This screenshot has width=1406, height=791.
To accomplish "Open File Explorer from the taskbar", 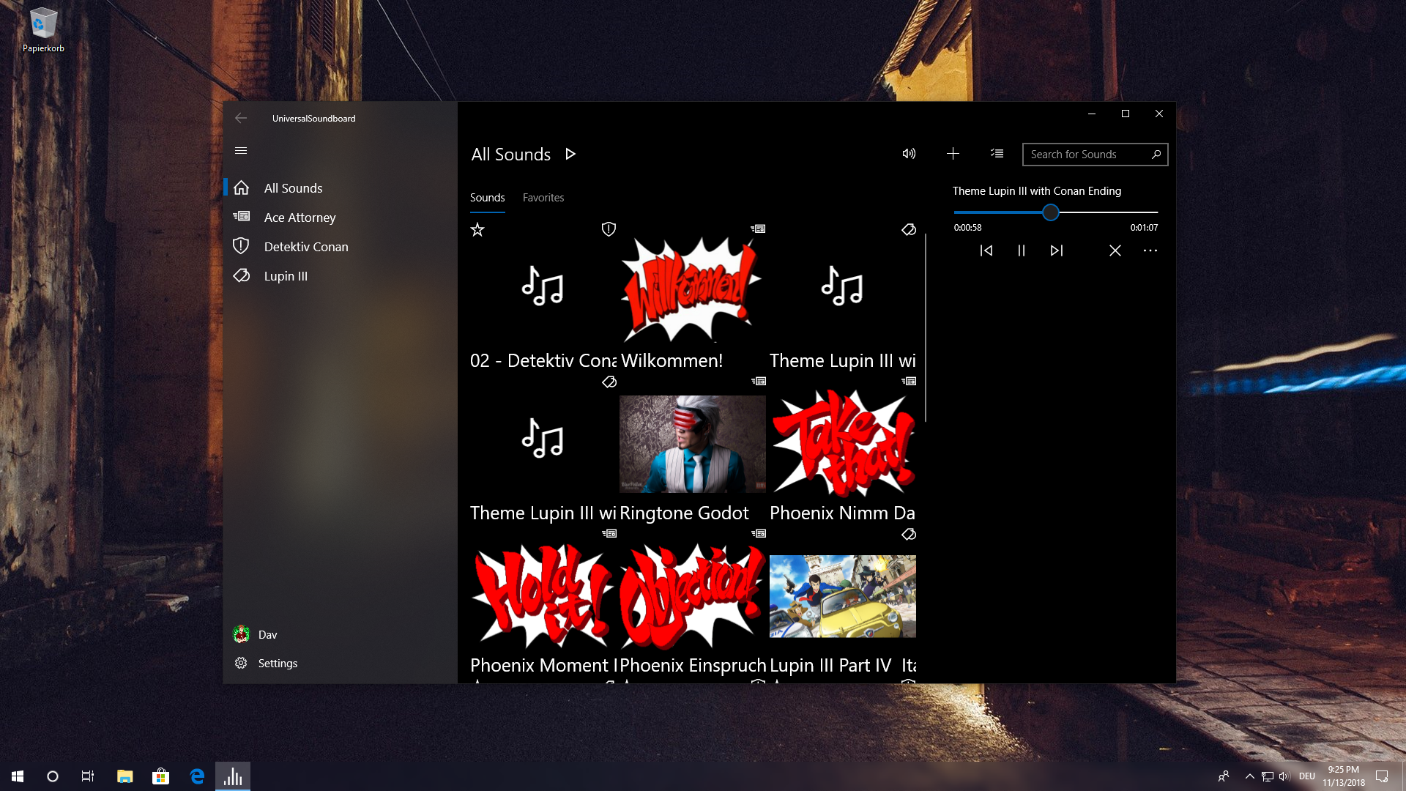I will [125, 776].
